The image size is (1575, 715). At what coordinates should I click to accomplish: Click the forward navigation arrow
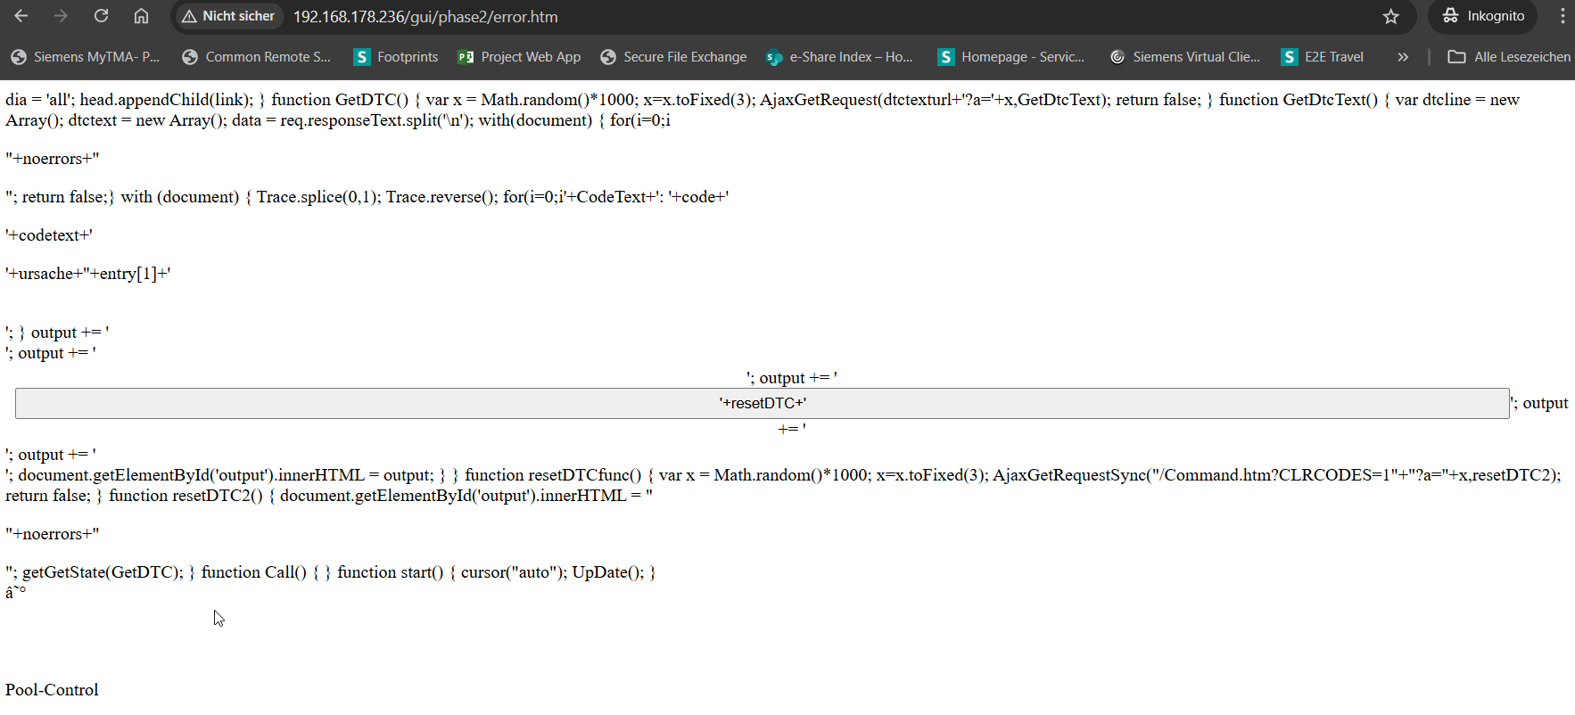61,16
